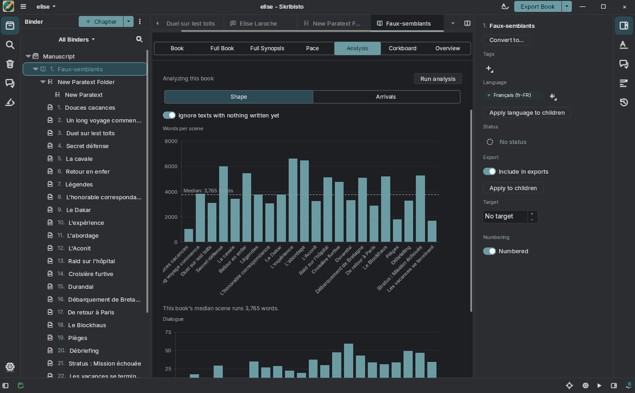The height and width of the screenshot is (393, 635).
Task: Switch to the Corkboard view tab
Action: 403,48
